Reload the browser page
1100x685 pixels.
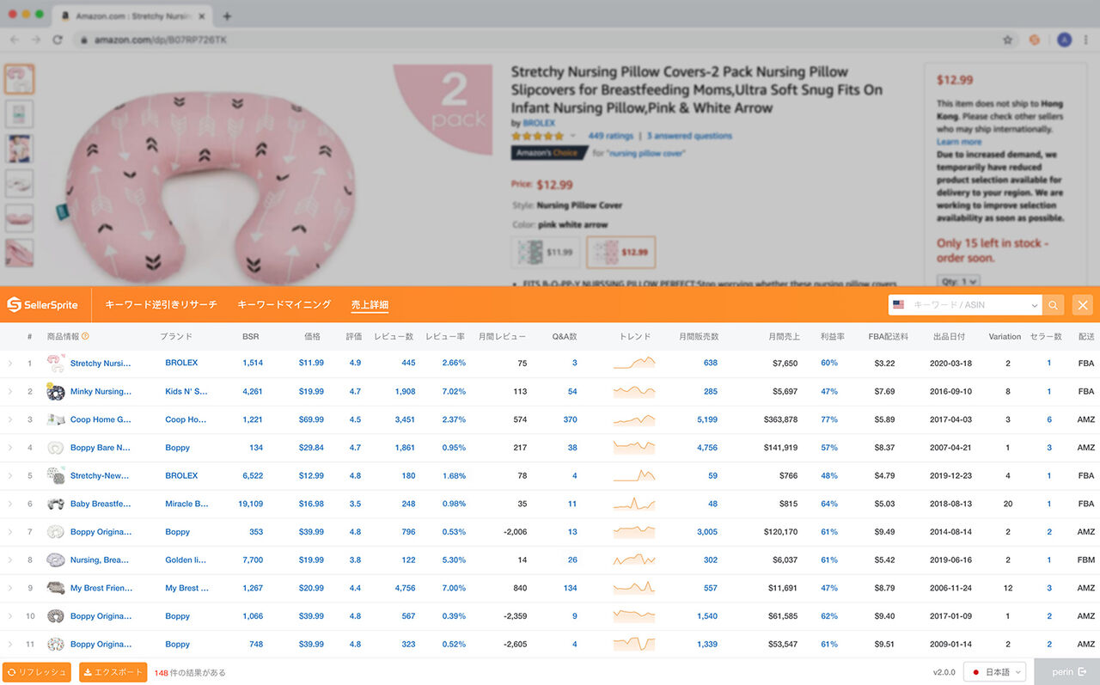pos(58,40)
